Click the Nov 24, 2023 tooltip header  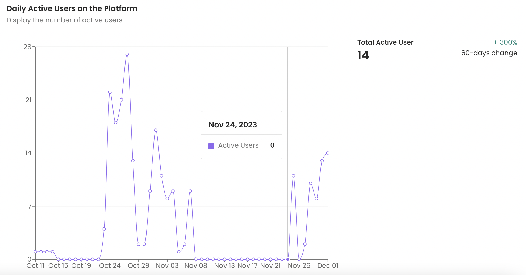233,125
